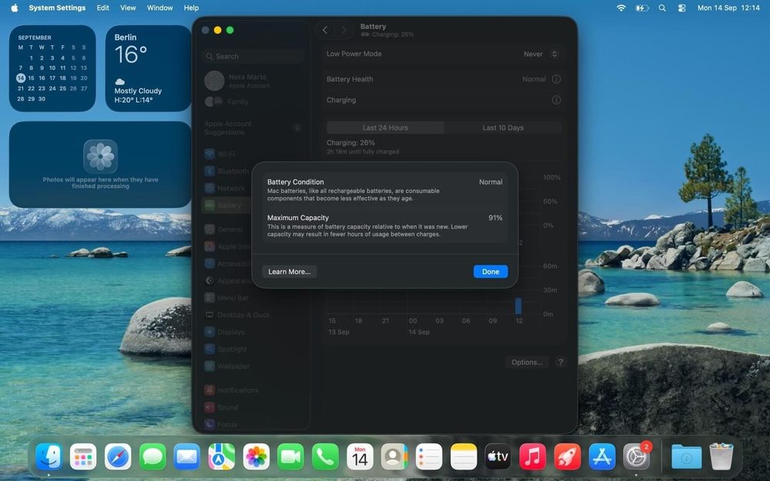Open the Music app in the Dock
Viewport: 770px width, 481px height.
[x=532, y=456]
